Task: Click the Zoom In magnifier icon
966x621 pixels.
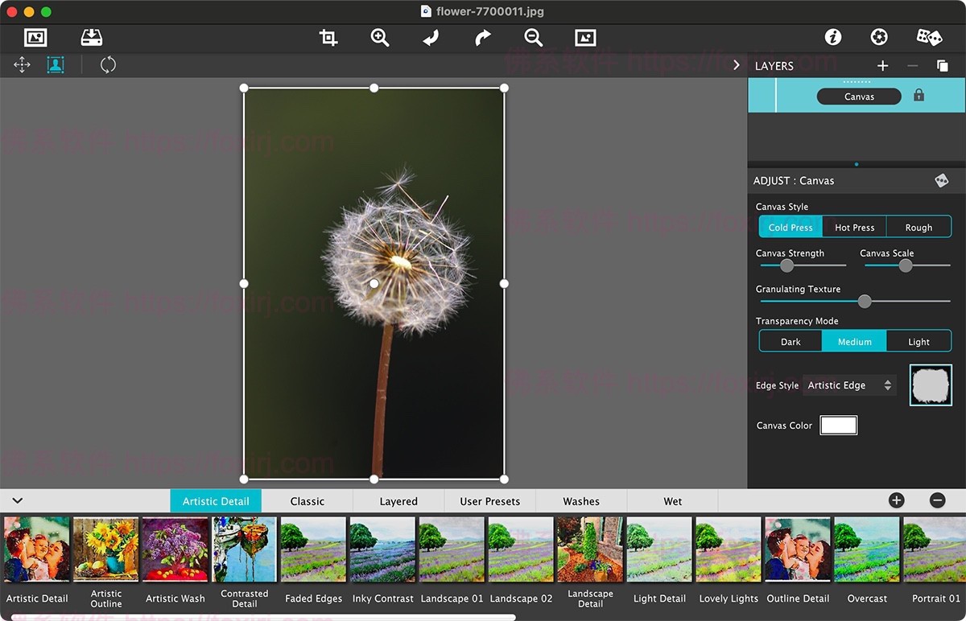Action: click(379, 37)
